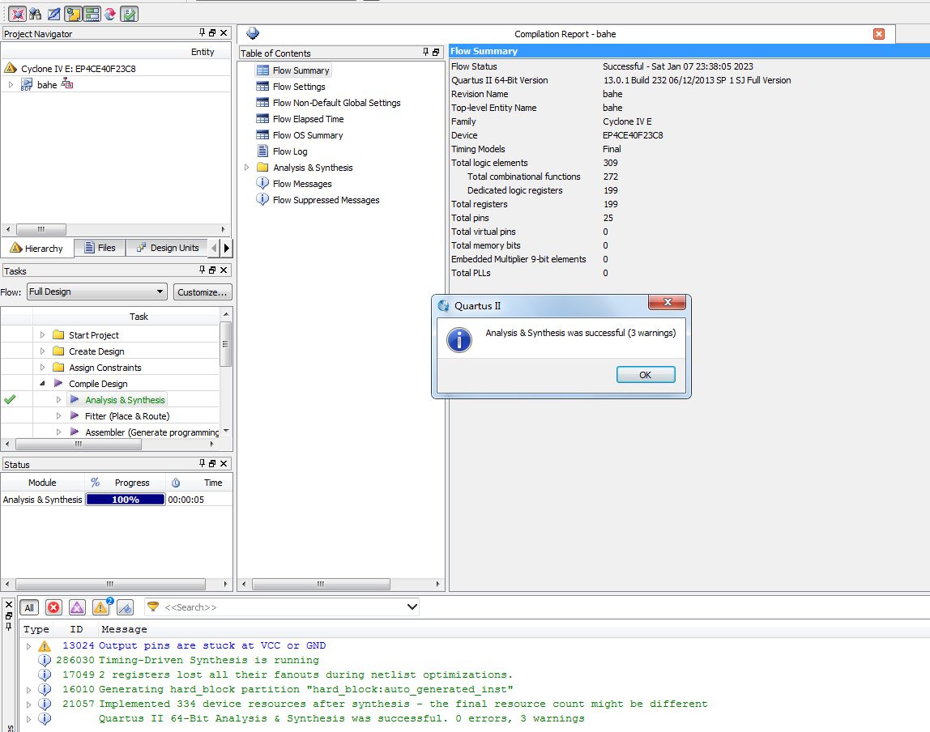Expand the bahe entity in hierarchy
Viewport: 930px width, 732px height.
(11, 84)
